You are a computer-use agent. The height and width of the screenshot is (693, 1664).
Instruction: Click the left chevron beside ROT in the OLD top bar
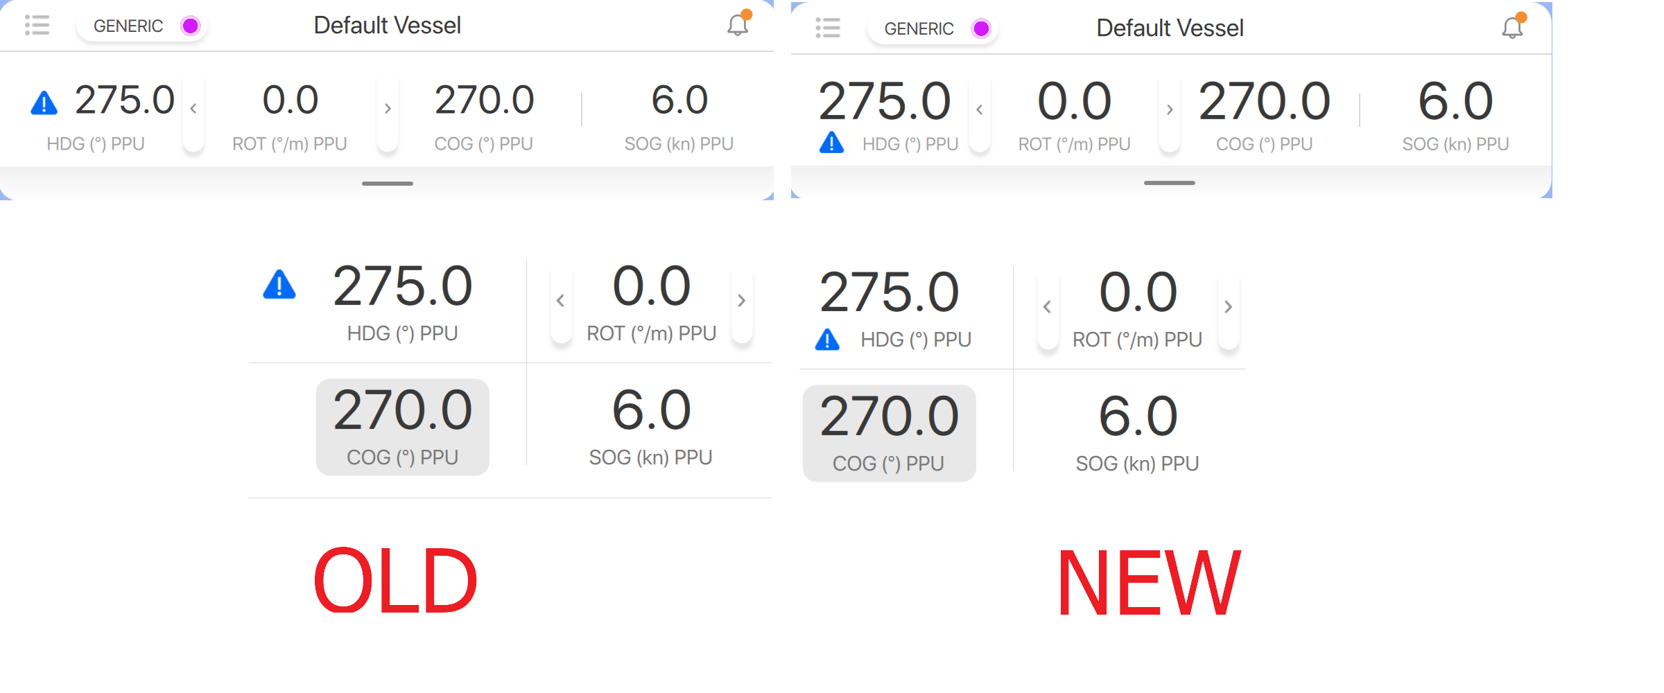[193, 109]
